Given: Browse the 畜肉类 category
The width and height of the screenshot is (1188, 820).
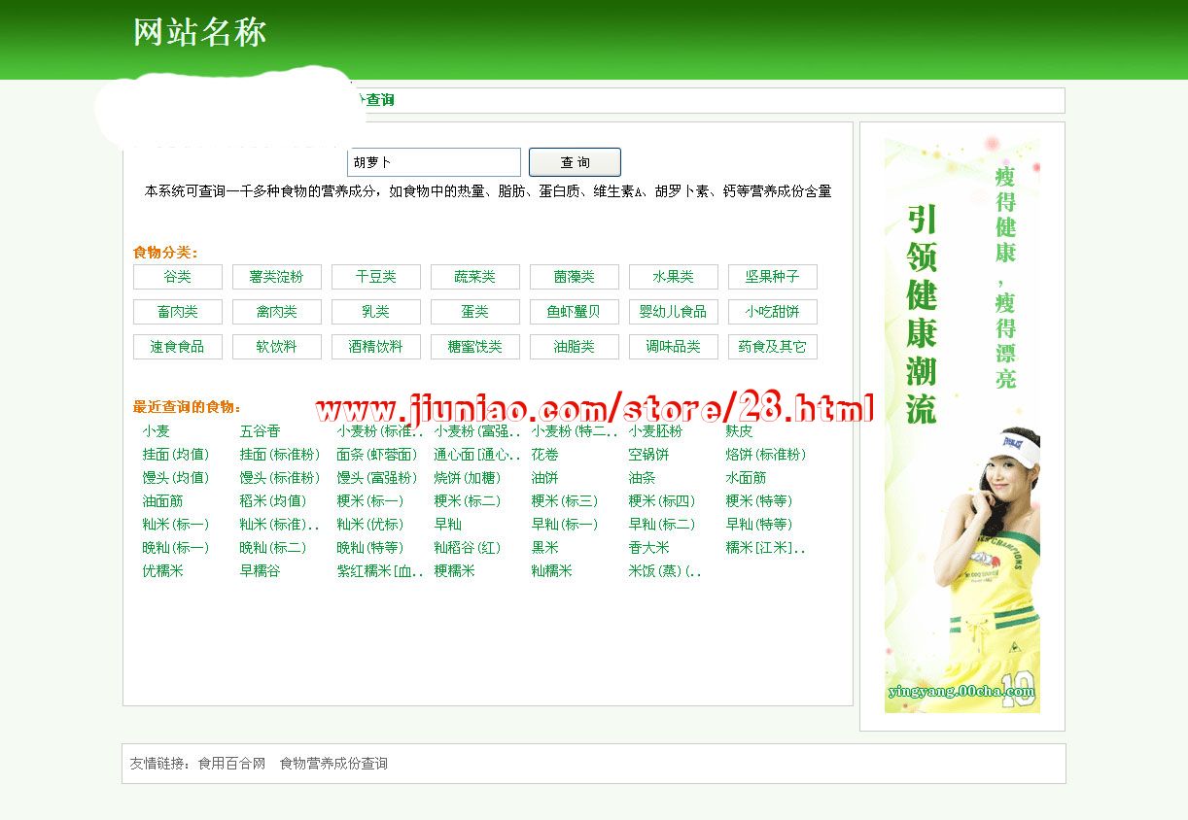Looking at the screenshot, I should [x=178, y=312].
